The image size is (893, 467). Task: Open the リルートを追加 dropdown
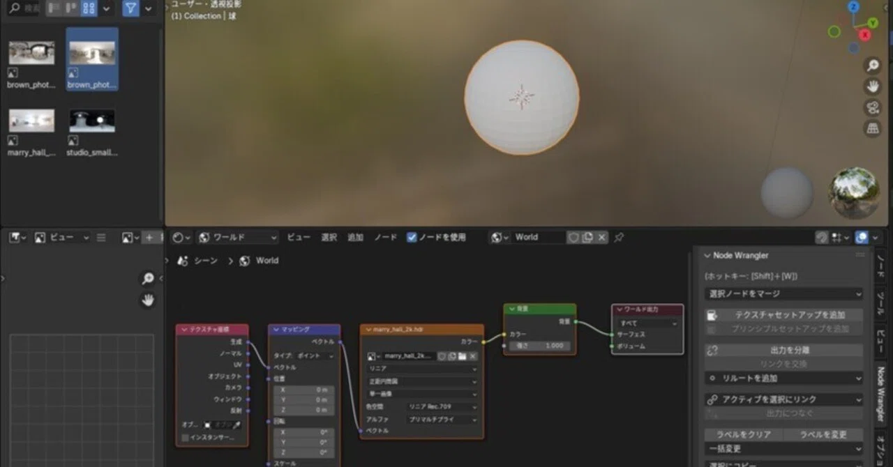pos(783,378)
